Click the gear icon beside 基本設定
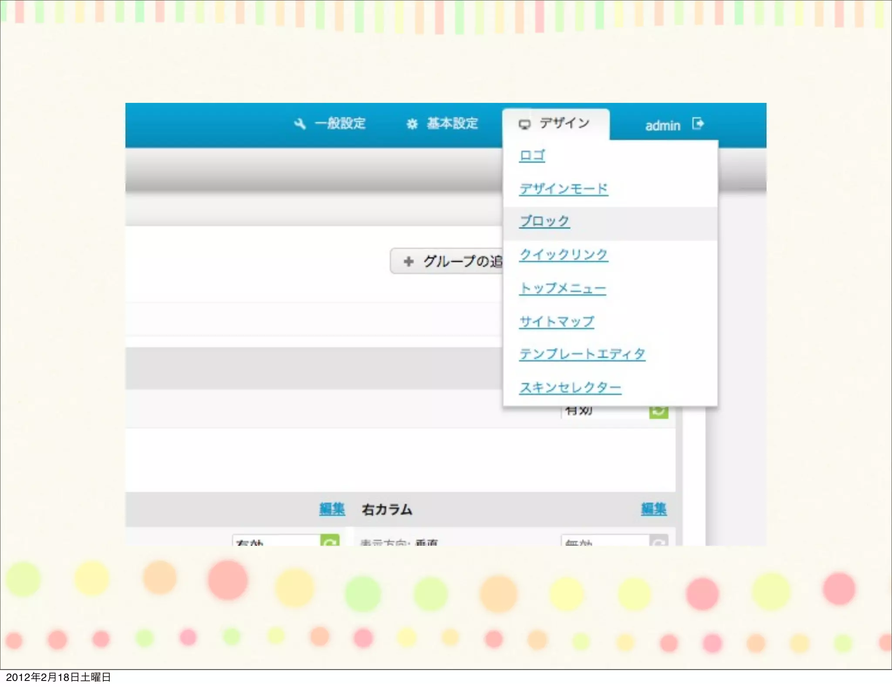 [412, 124]
